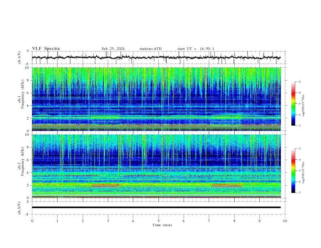Screen dimensions: 321x248
Task: Click the ch.2 'Frequency (kHz)' axis label
Action: [23, 161]
